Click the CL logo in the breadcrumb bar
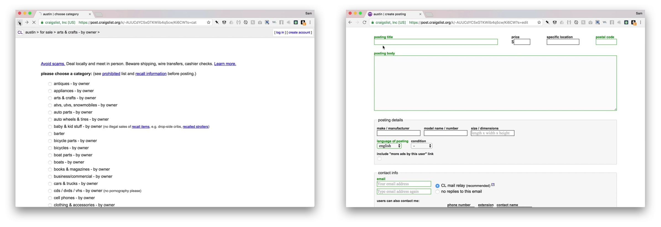Viewport: 661px width, 227px height. coord(20,32)
